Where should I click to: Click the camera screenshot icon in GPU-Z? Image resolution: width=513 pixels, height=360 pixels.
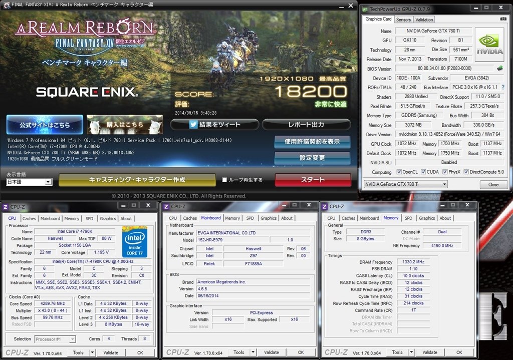502,19
